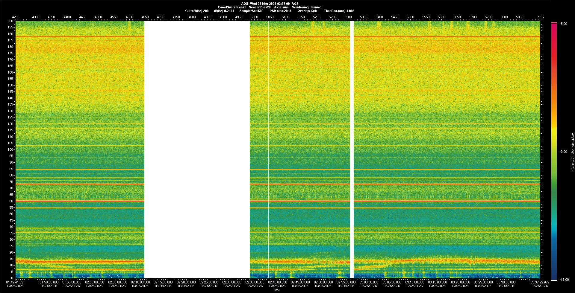Screen dimensions: 575x293
Task: Click the 02:00:00.000 time axis label
Action: [x=95, y=282]
